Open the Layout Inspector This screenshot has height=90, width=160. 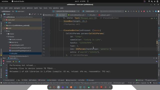(x=151, y=80)
